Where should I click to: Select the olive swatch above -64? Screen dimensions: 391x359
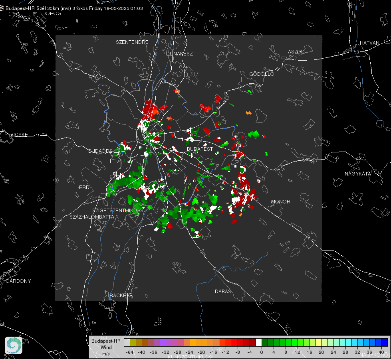click(133, 342)
